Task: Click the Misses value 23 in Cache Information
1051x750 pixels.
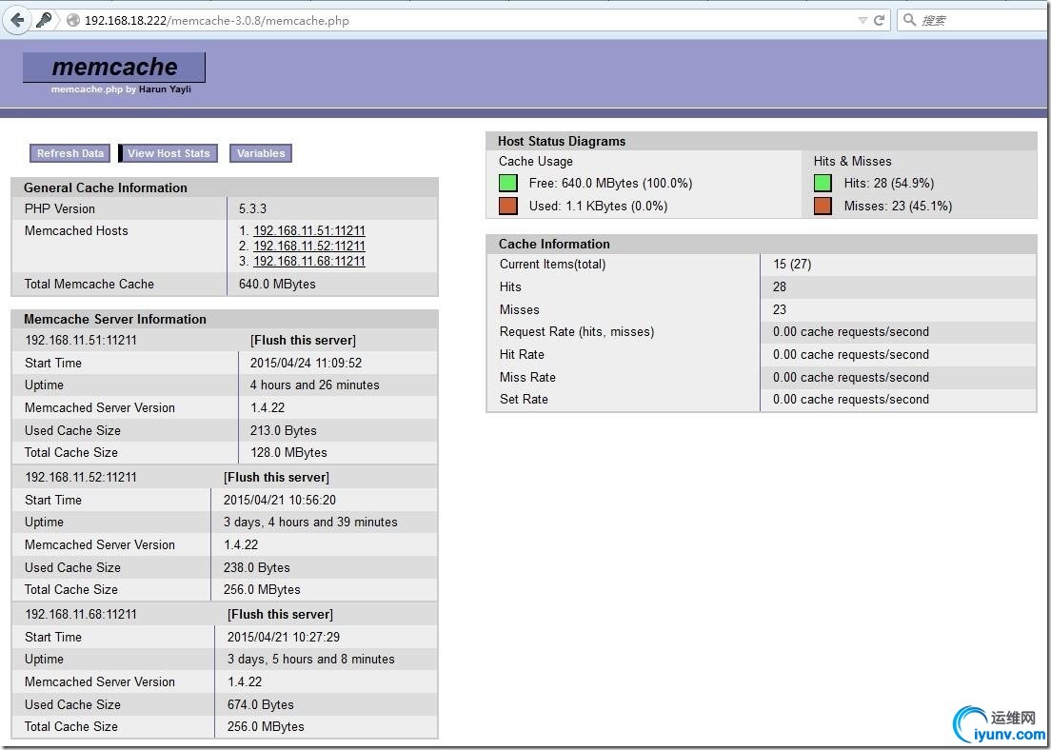Action: (780, 310)
